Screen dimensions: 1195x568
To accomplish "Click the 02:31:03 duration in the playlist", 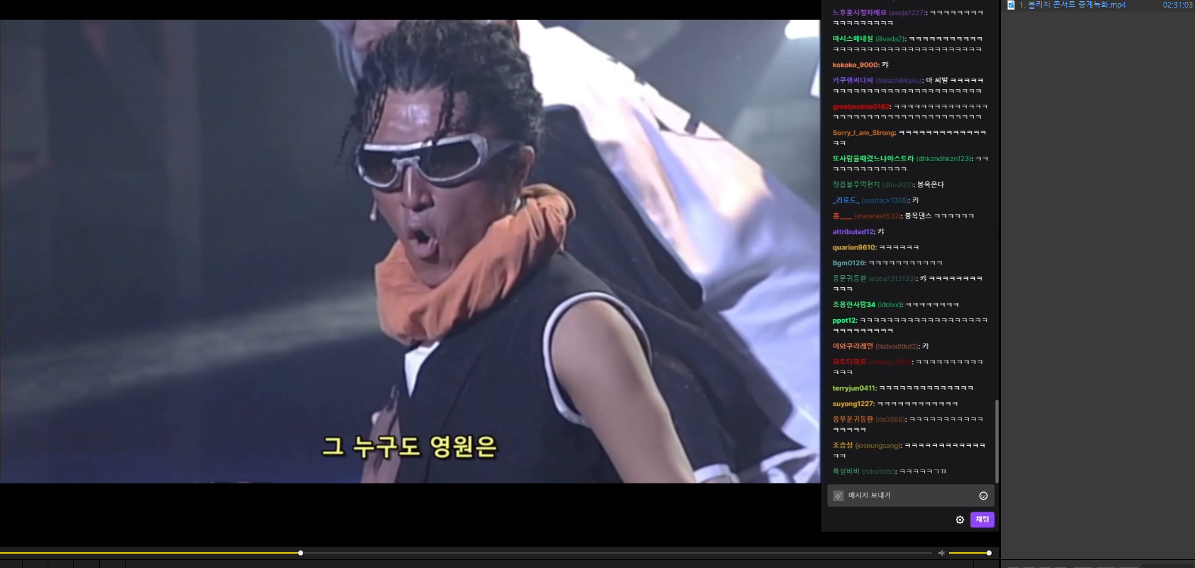I will point(1177,5).
